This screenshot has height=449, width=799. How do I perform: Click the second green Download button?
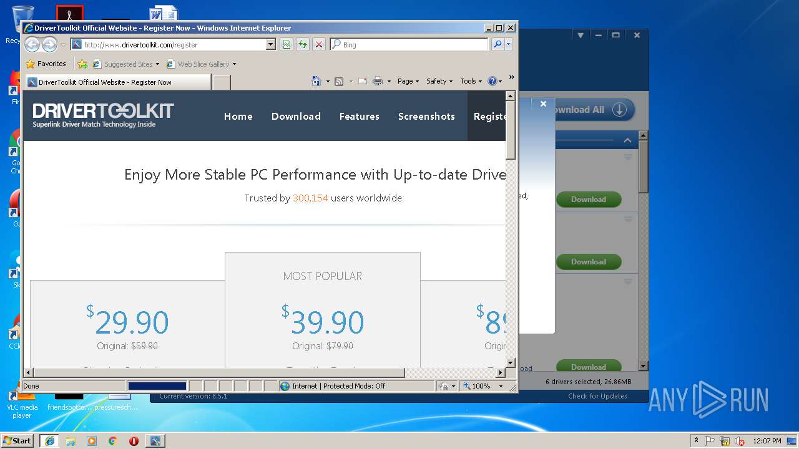point(589,262)
